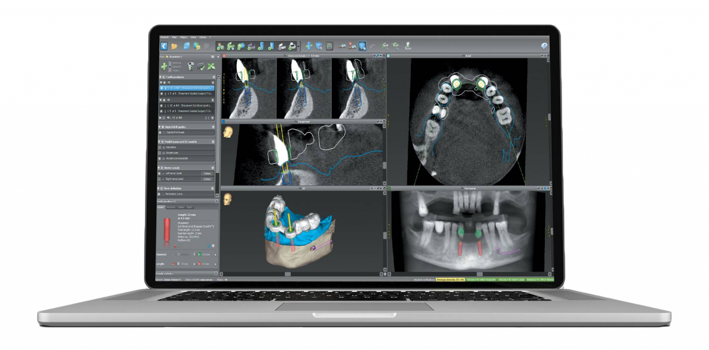Click the green arch panoramic curve icon
Screen dimensions: 709x350
(330, 46)
